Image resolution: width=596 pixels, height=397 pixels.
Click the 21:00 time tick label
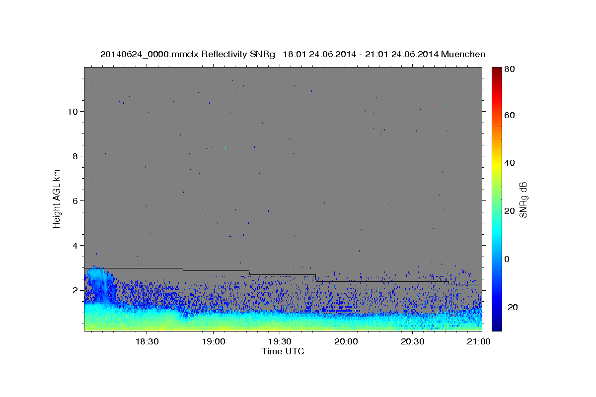tap(479, 342)
